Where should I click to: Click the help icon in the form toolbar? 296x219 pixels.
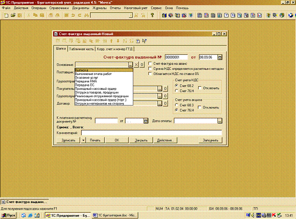138,41
